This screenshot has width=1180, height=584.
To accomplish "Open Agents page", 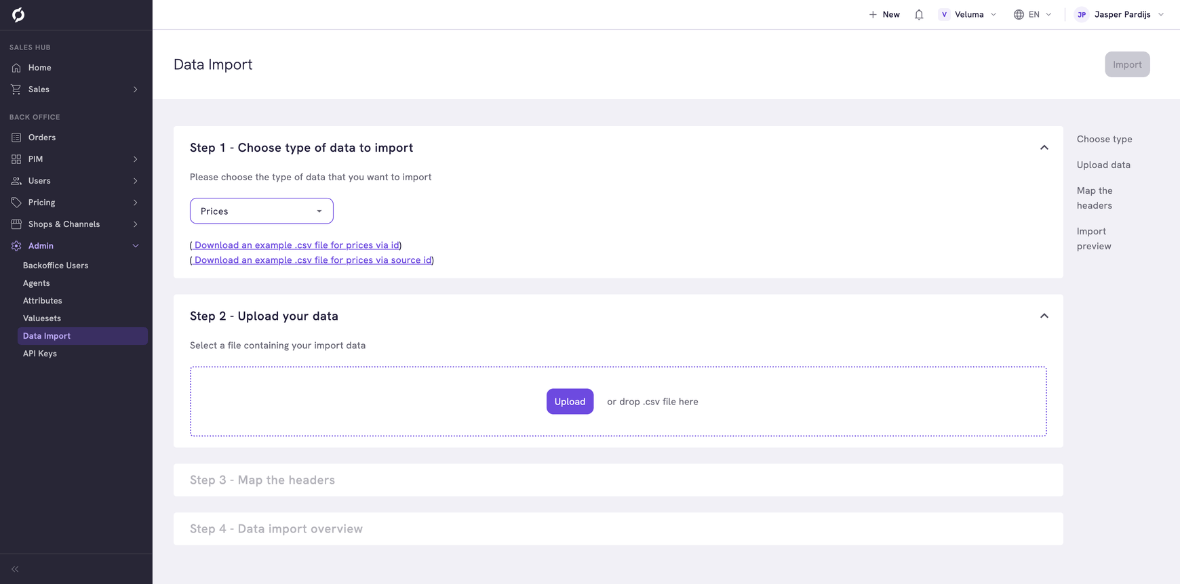I will tap(37, 283).
